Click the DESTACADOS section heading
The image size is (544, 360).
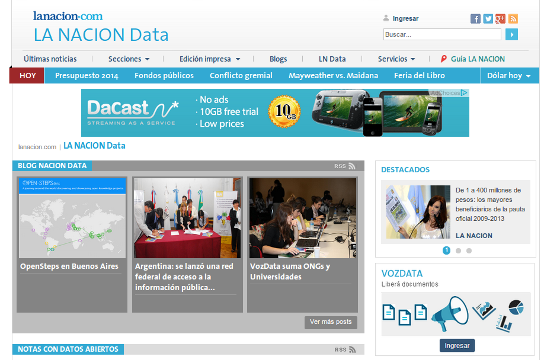click(x=405, y=170)
